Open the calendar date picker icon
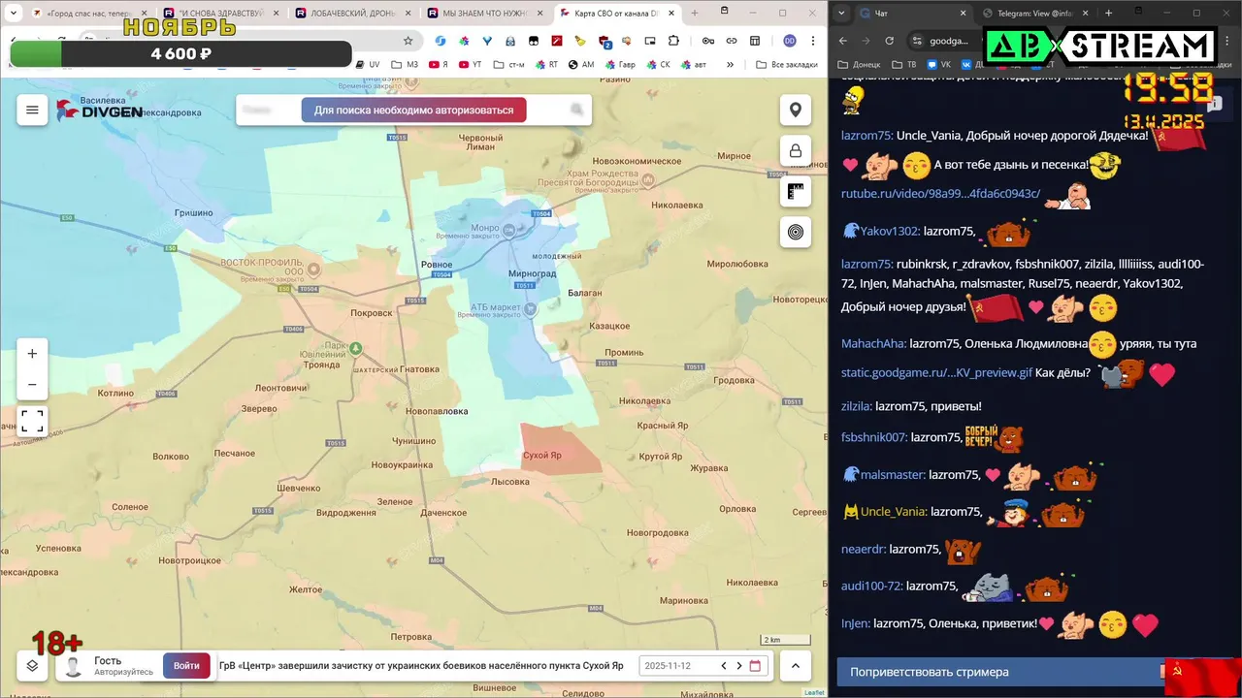The image size is (1242, 698). (756, 666)
